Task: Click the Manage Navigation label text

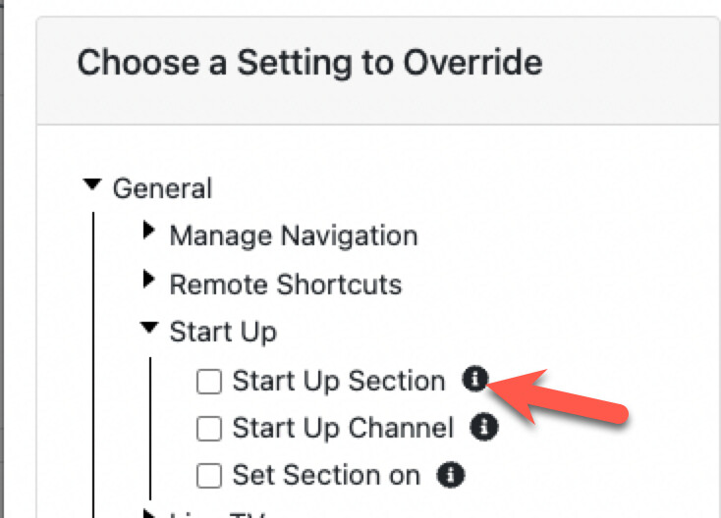Action: 293,235
